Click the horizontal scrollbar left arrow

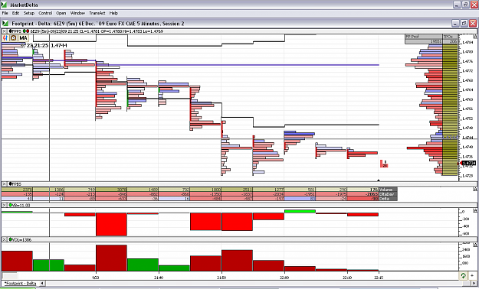(42, 284)
